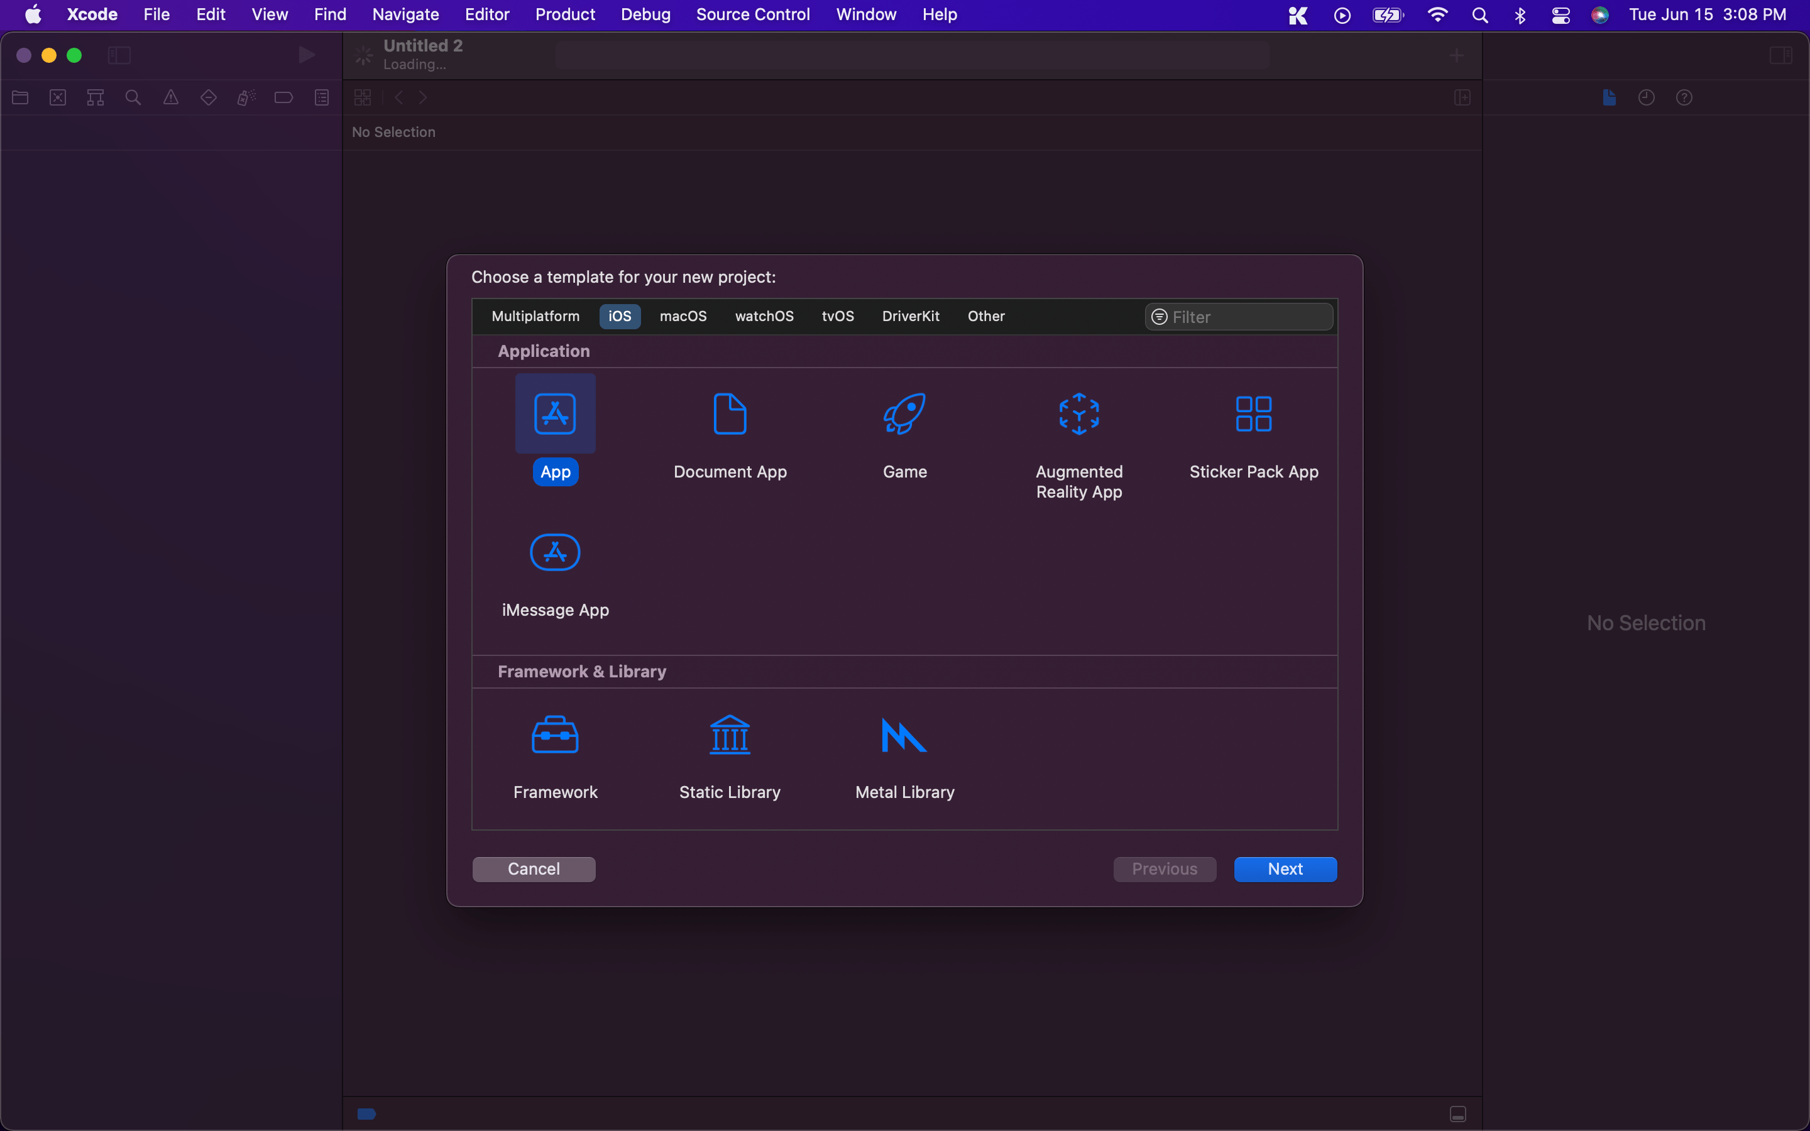Pick the Augmented Reality App template
This screenshot has width=1810, height=1131.
click(1078, 413)
